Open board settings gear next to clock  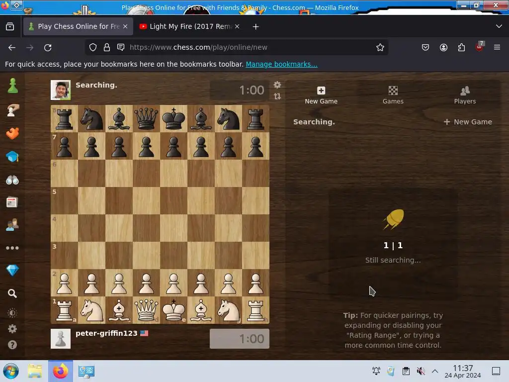pyautogui.click(x=277, y=85)
